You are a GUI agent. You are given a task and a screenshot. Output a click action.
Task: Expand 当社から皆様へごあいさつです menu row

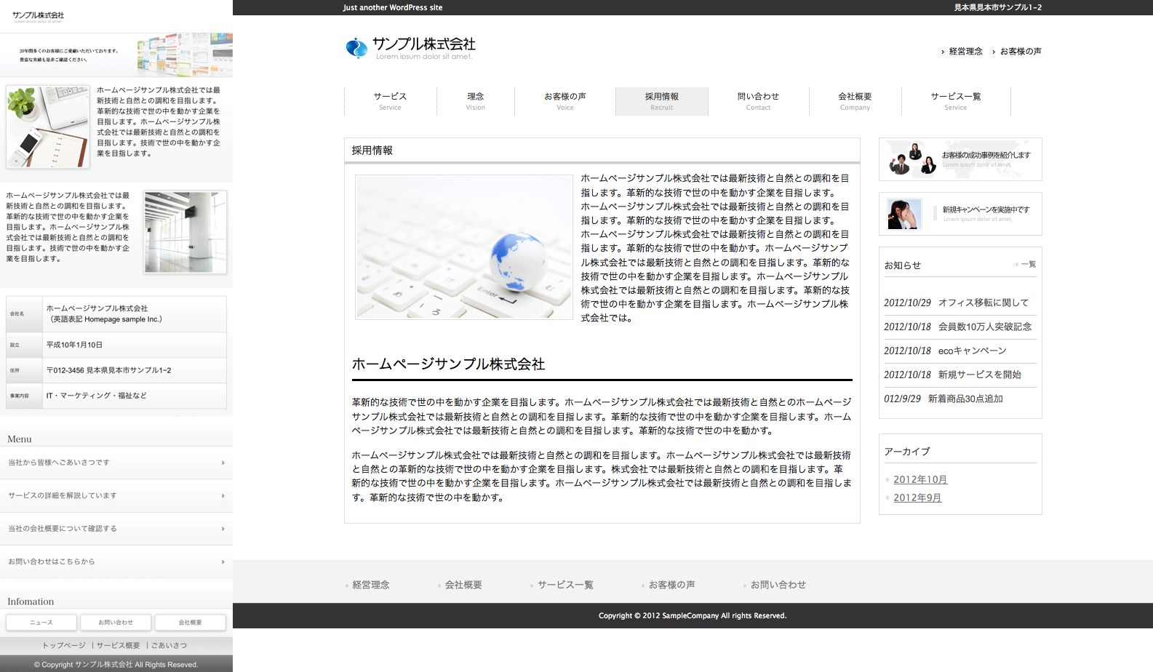(x=116, y=463)
